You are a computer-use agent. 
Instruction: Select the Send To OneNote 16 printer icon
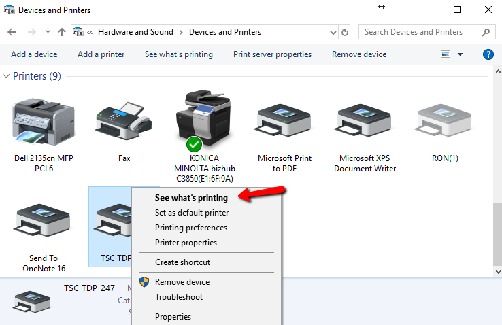click(44, 220)
